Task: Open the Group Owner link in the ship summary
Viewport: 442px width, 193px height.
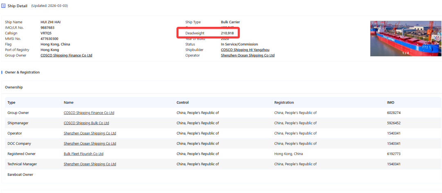Action: (x=66, y=55)
